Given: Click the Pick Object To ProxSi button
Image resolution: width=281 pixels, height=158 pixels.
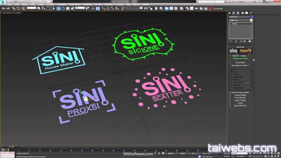Looking at the screenshot, I should pyautogui.click(x=239, y=65).
